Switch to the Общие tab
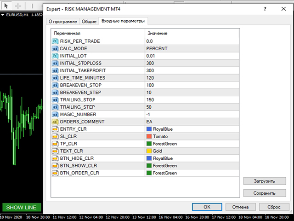 pos(89,22)
